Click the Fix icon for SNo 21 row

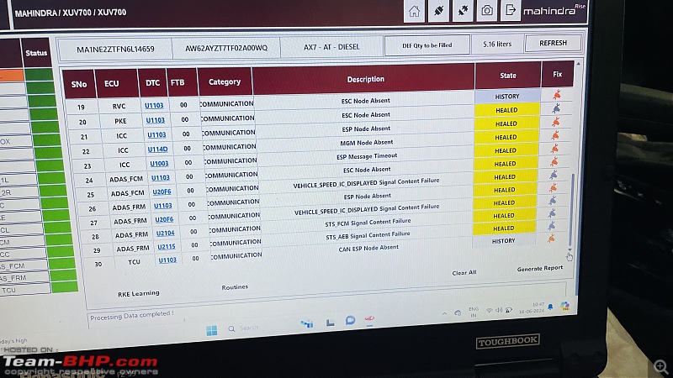[x=556, y=122]
